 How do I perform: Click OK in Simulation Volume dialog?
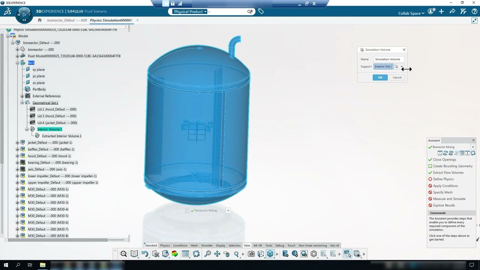(380, 78)
